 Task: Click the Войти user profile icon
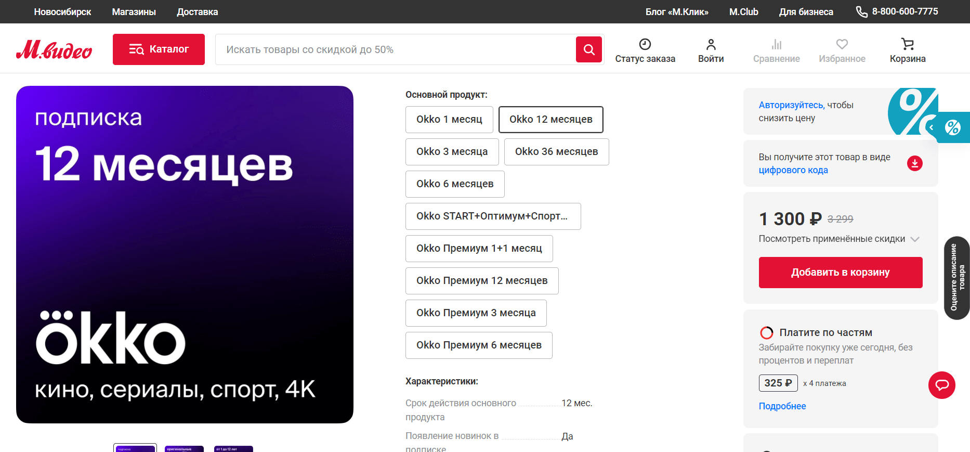click(711, 44)
